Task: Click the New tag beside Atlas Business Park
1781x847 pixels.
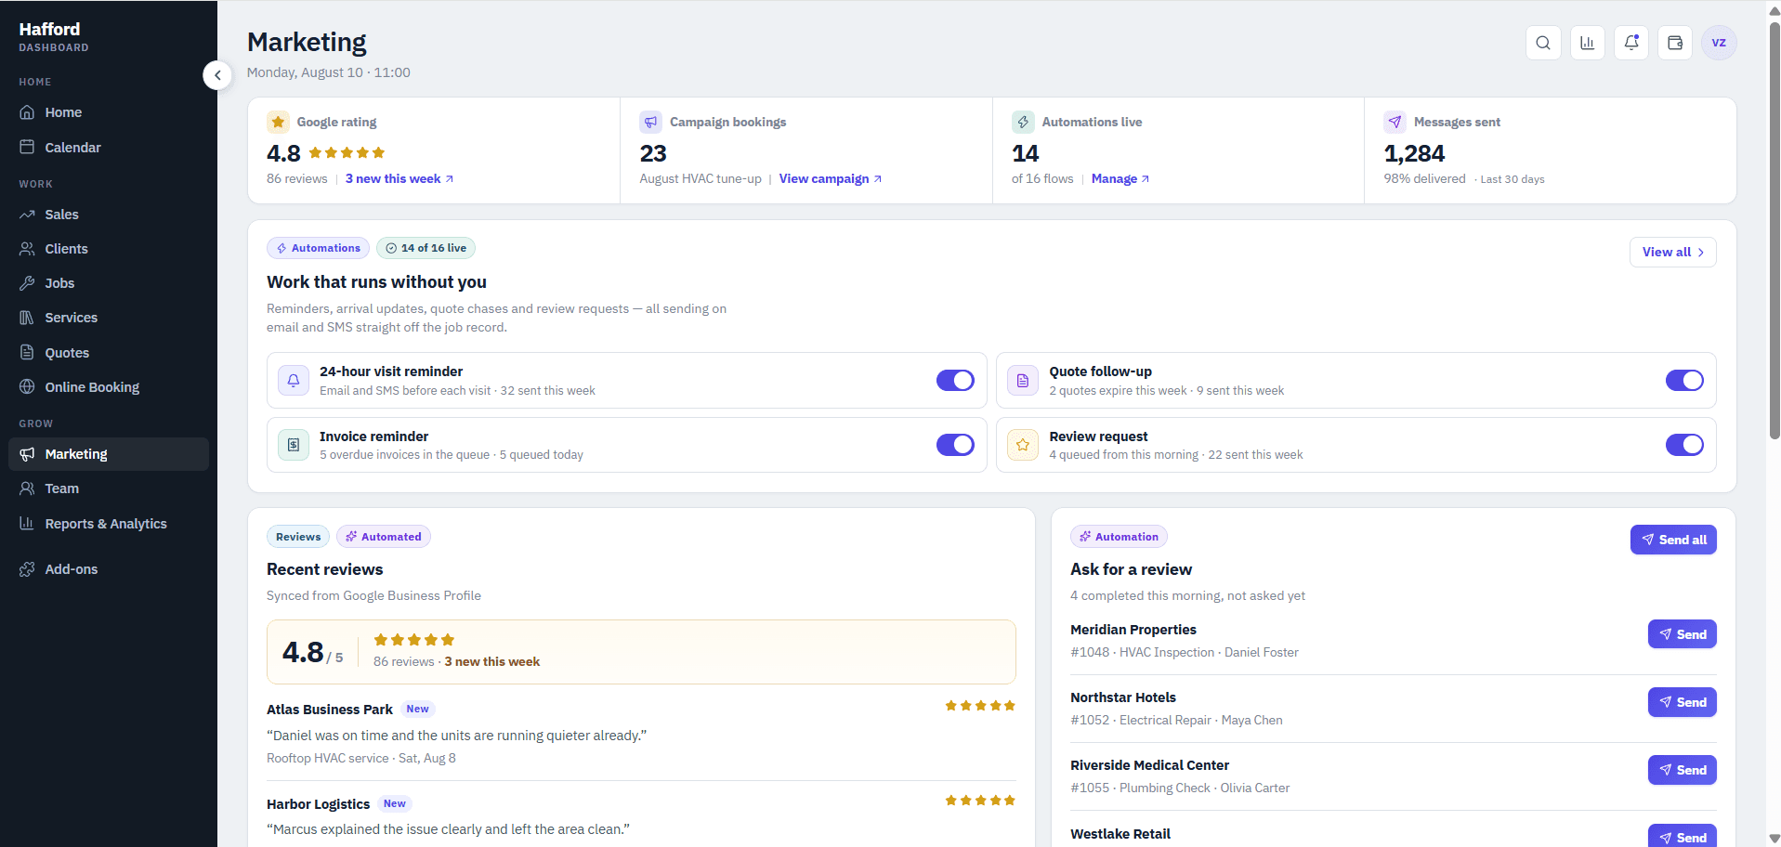Action: [x=417, y=710]
